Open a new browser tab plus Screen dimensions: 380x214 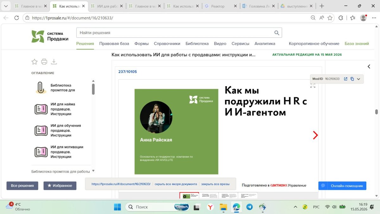(x=322, y=6)
